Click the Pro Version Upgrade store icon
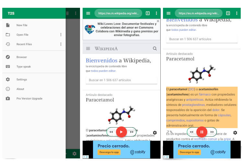The width and height of the screenshot is (243, 162). click(x=8, y=98)
